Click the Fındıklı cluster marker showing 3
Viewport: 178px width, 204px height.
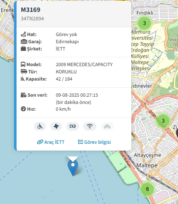click(144, 23)
